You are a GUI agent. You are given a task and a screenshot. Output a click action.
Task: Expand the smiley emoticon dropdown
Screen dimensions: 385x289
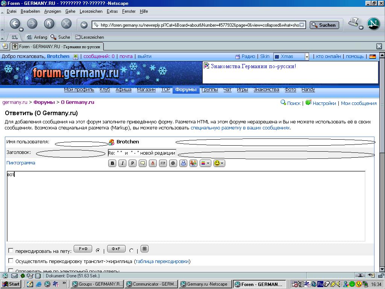point(219,163)
